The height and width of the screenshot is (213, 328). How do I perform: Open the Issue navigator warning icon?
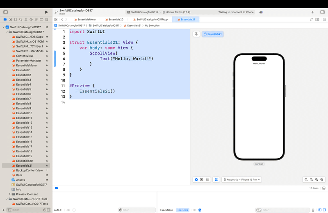pyautogui.click(x=26, y=19)
